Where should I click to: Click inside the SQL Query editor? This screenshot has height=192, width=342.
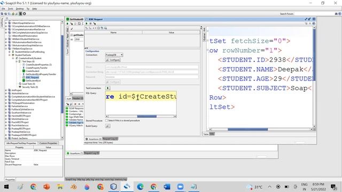tap(141, 103)
